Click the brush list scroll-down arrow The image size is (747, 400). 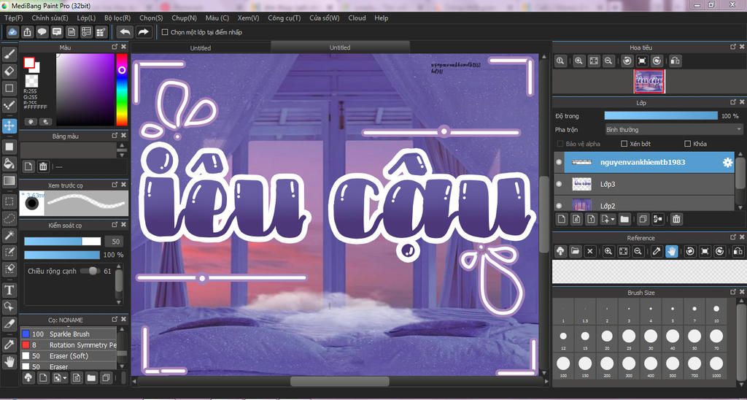[123, 366]
